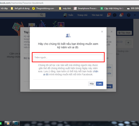Go to Trang chủ
This screenshot has height=126, width=139.
(82, 15)
